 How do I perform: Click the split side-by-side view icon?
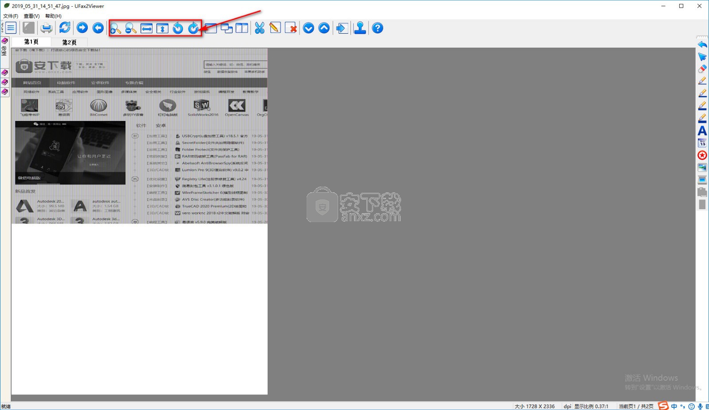(x=242, y=28)
